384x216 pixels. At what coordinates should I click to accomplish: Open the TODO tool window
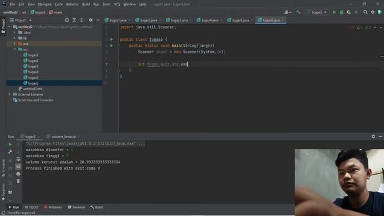pyautogui.click(x=31, y=207)
